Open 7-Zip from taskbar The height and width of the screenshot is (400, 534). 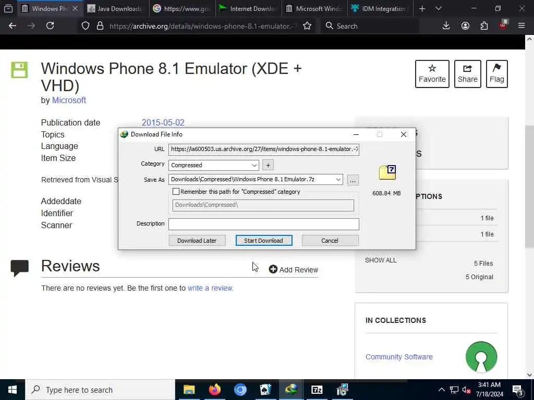point(317,390)
